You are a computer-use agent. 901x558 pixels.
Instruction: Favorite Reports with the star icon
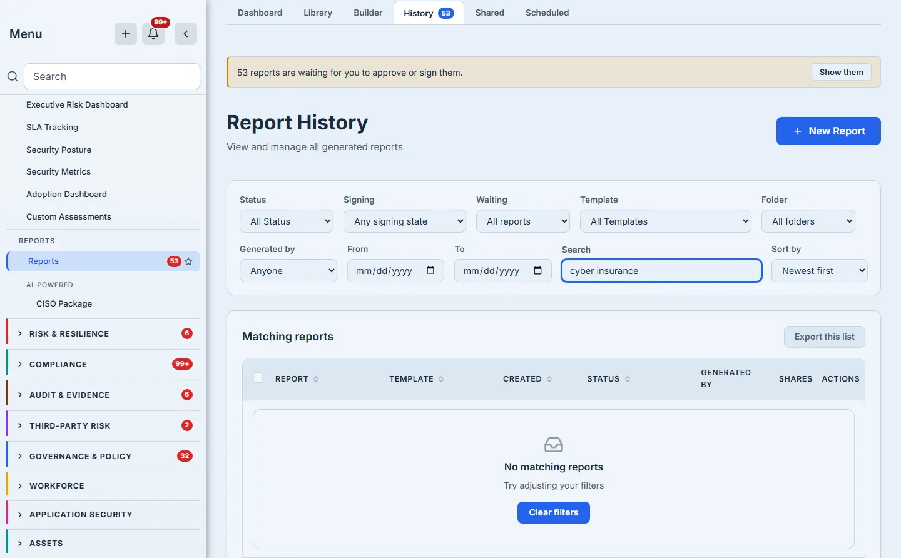(188, 261)
